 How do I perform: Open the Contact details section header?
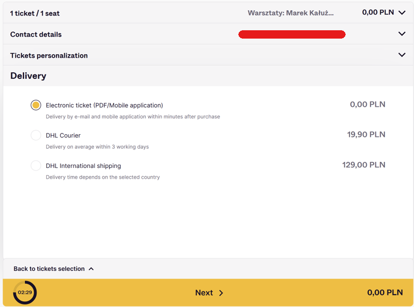pyautogui.click(x=208, y=34)
